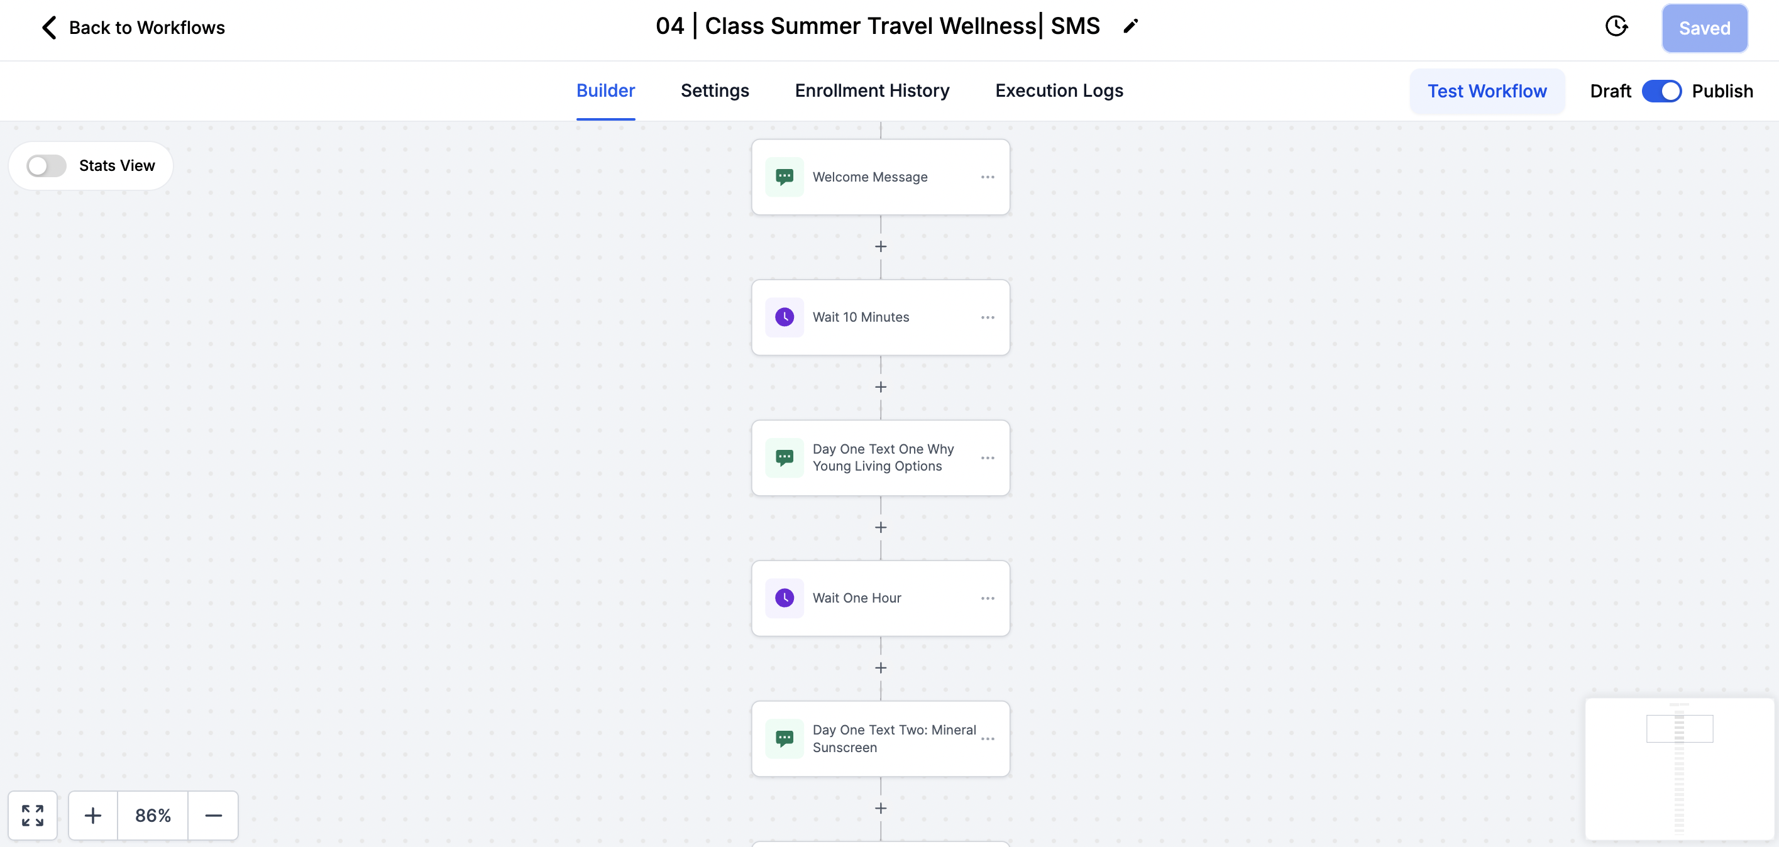Viewport: 1779px width, 847px height.
Task: Click the workflow minimap thumbnail
Action: [x=1680, y=768]
